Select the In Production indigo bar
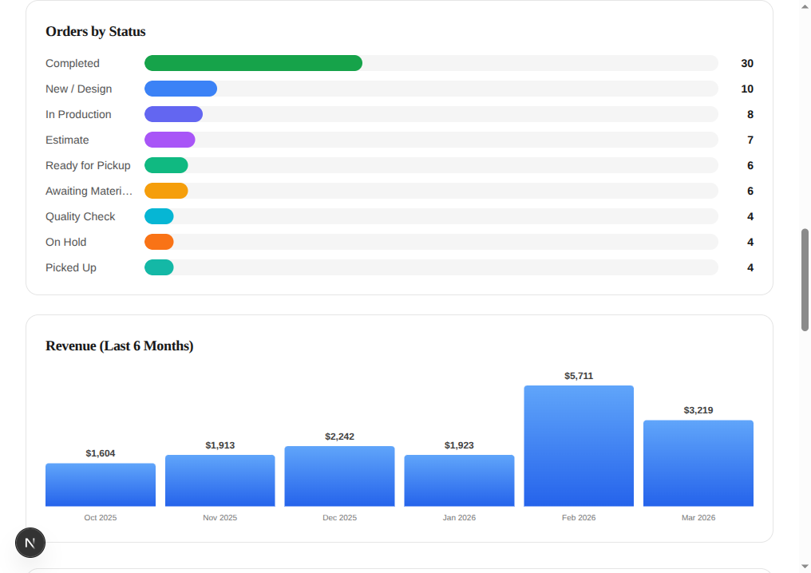 pyautogui.click(x=173, y=114)
